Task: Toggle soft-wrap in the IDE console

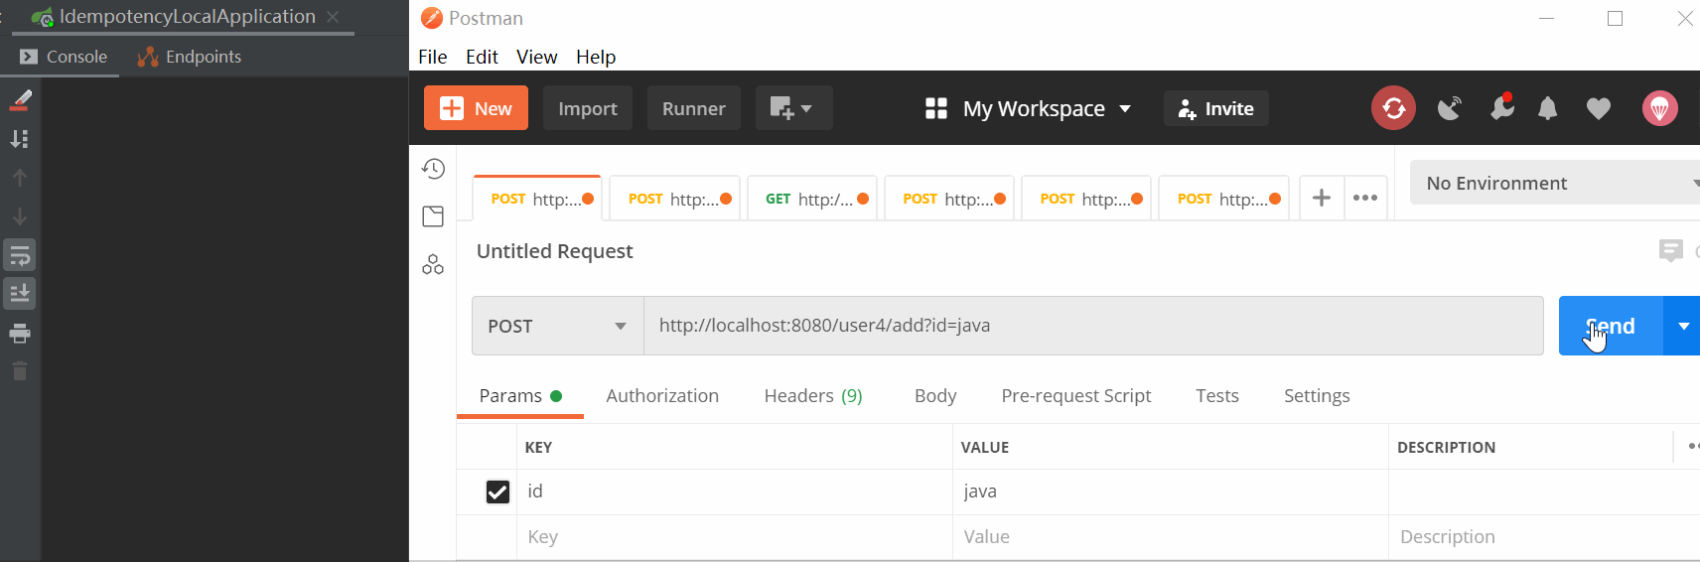Action: point(20,255)
